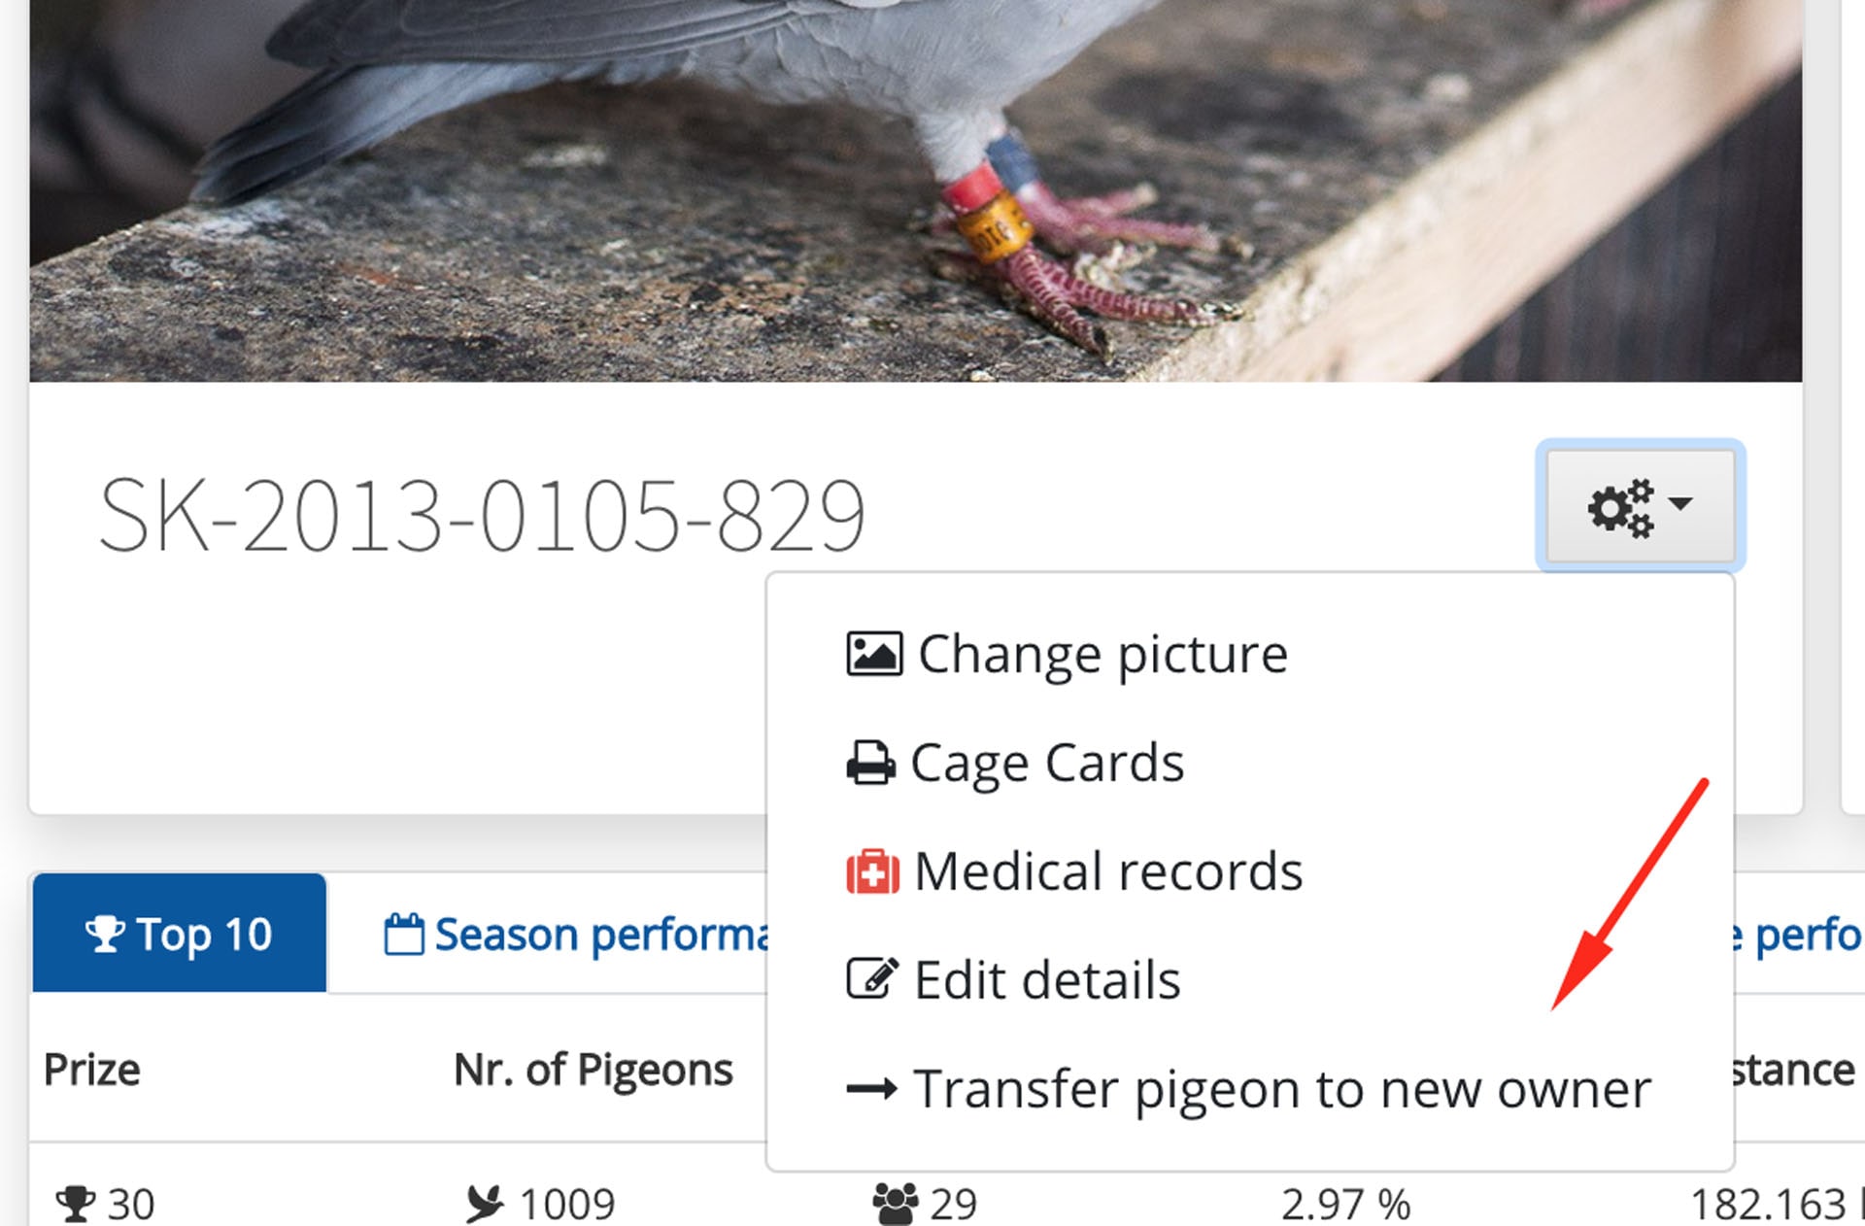The height and width of the screenshot is (1226, 1865).
Task: Click the Prize column header
Action: pos(92,1070)
